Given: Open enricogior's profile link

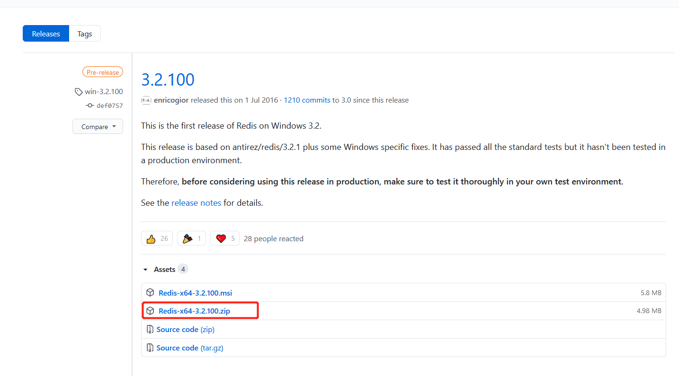Looking at the screenshot, I should point(171,100).
